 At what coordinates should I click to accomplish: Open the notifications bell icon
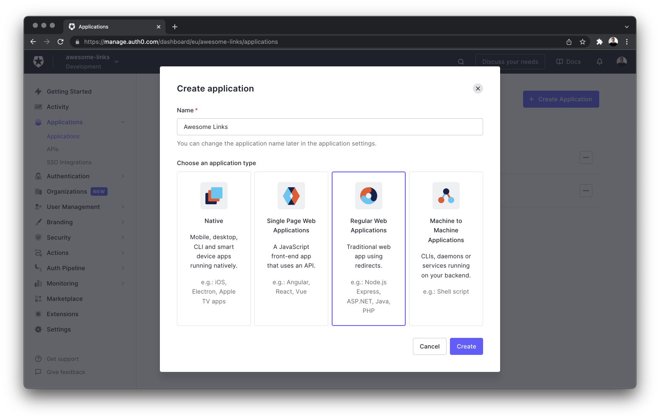tap(600, 61)
